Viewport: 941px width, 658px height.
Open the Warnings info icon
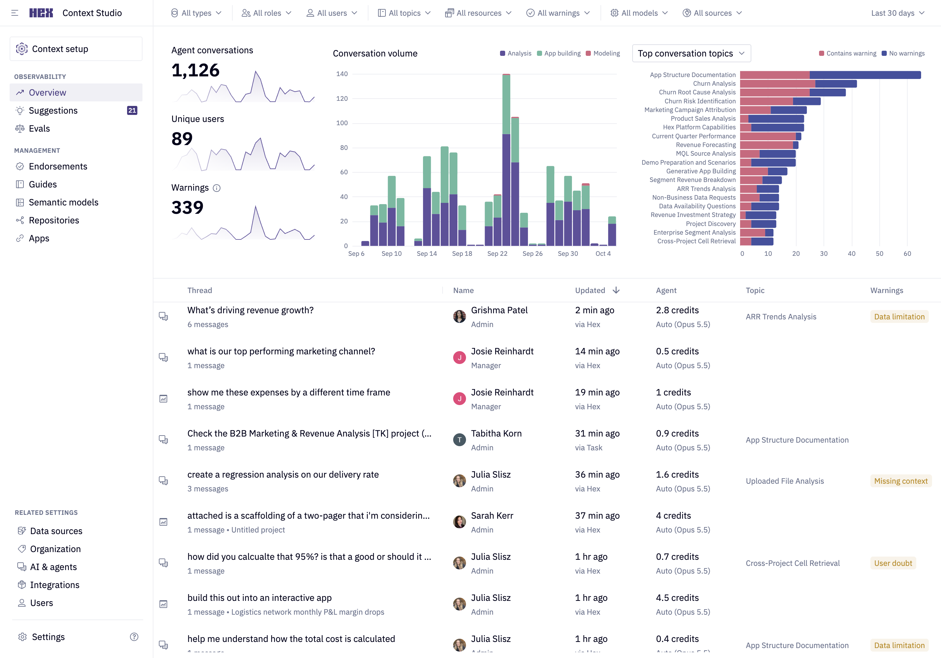217,188
